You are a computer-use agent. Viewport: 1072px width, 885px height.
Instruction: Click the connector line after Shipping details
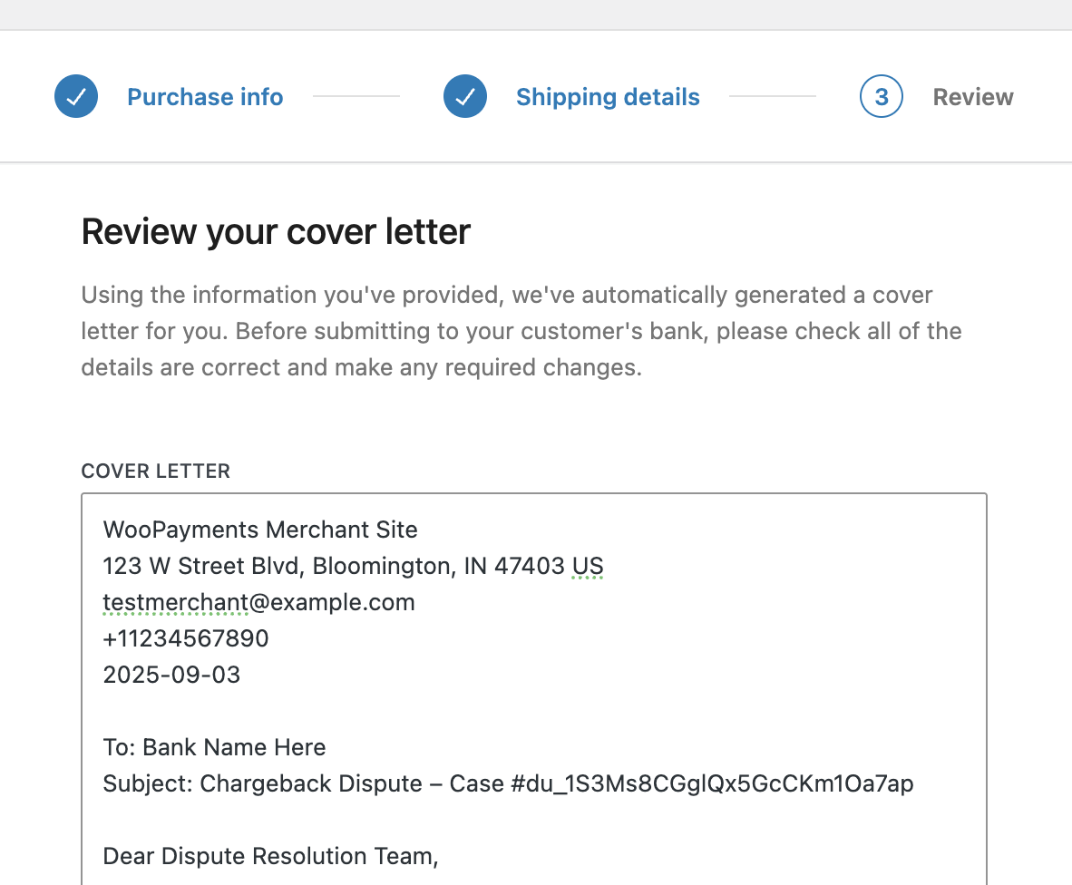[x=773, y=96]
